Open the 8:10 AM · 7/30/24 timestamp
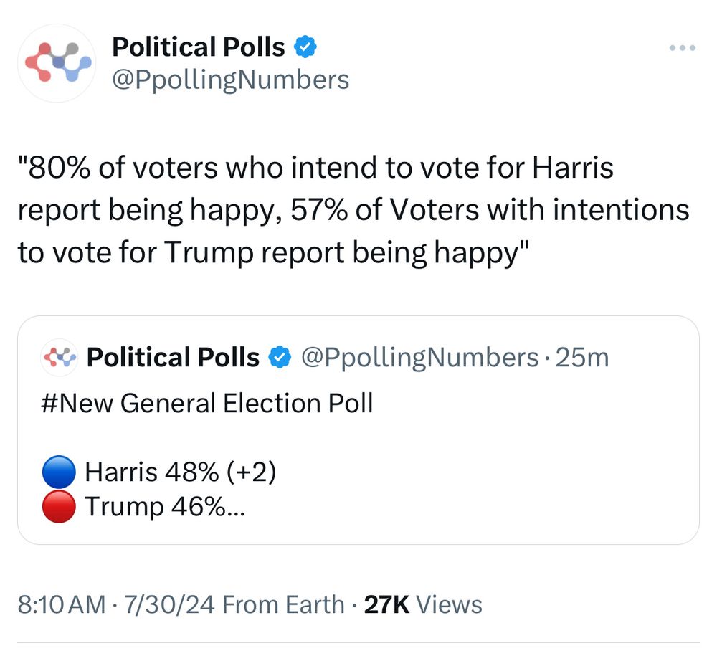The height and width of the screenshot is (661, 717). tap(116, 604)
